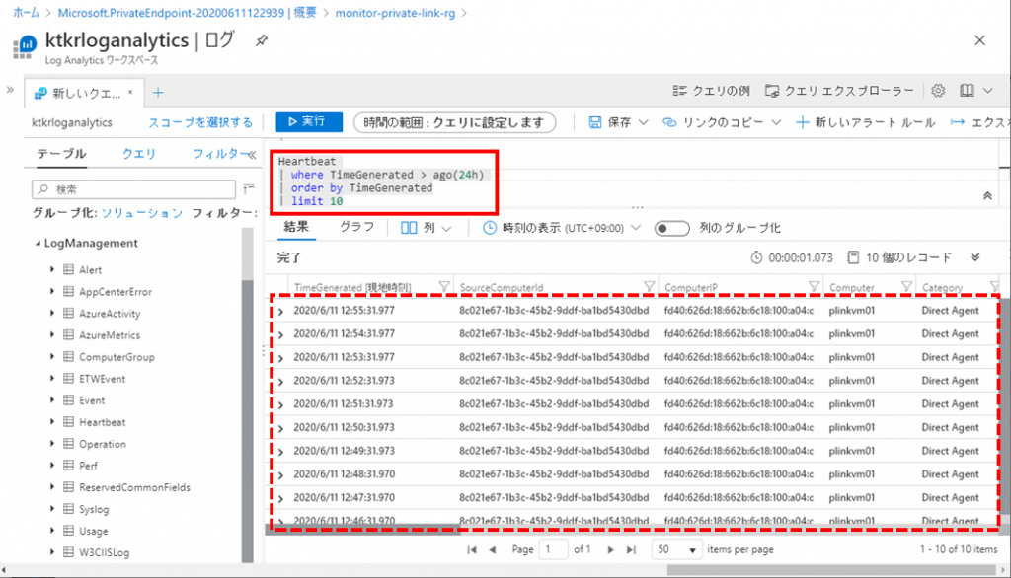The height and width of the screenshot is (578, 1011).
Task: Expand the left navigation chevrons
Action: click(x=10, y=90)
